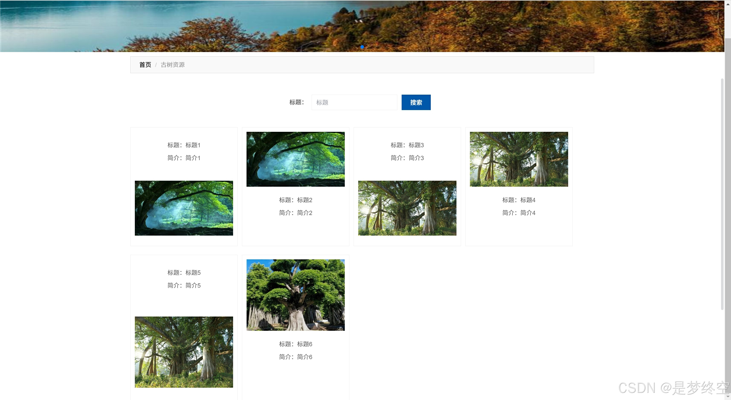Open the thumbnail image for 标题4
Image resolution: width=731 pixels, height=400 pixels.
point(519,159)
